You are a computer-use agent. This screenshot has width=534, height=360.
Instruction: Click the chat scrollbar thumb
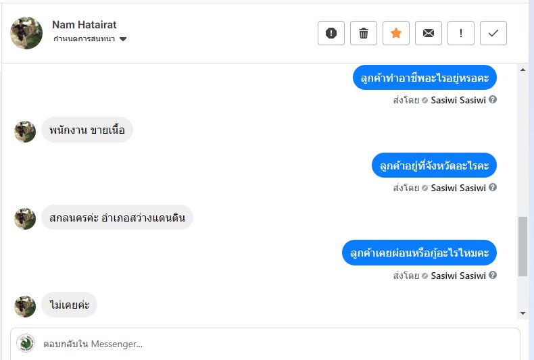pos(522,247)
